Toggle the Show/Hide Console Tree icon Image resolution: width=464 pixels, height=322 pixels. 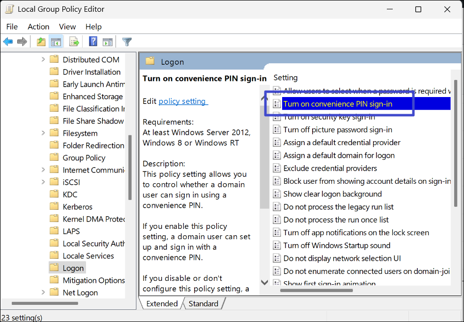pos(56,42)
